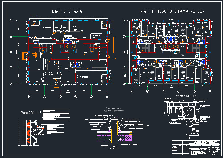223x158 pixels.
Task: Click the 'ПЛАН 1 ЭТАЖА' drawing title
Action: coord(66,11)
